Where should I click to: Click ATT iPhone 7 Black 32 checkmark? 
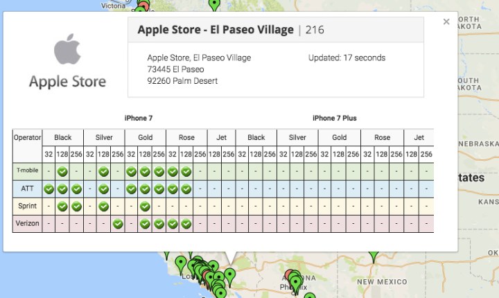click(x=49, y=189)
